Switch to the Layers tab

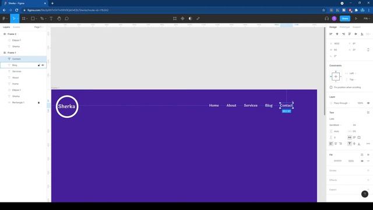click(6, 27)
